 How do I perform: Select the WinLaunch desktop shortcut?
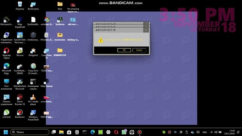coord(6,21)
